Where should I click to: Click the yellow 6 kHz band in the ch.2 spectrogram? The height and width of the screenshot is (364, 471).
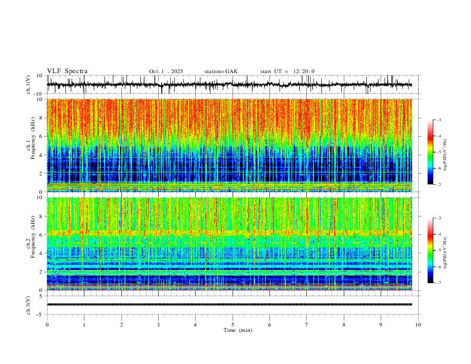[x=230, y=233]
